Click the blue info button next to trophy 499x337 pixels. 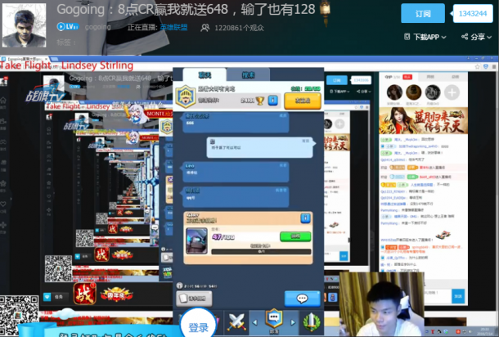click(x=273, y=101)
